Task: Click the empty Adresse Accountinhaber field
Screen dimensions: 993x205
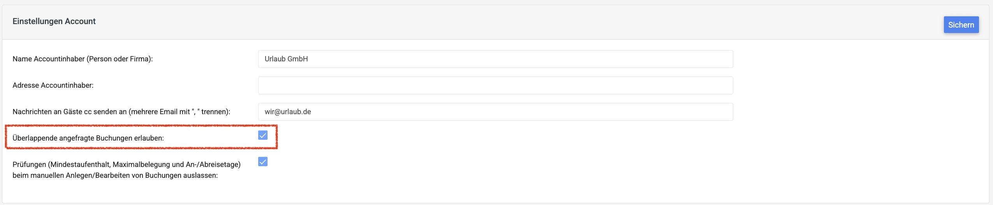Action: click(495, 85)
